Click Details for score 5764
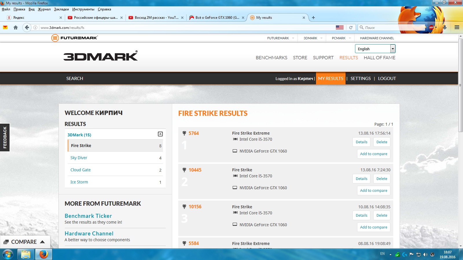This screenshot has width=463, height=260. (361, 142)
